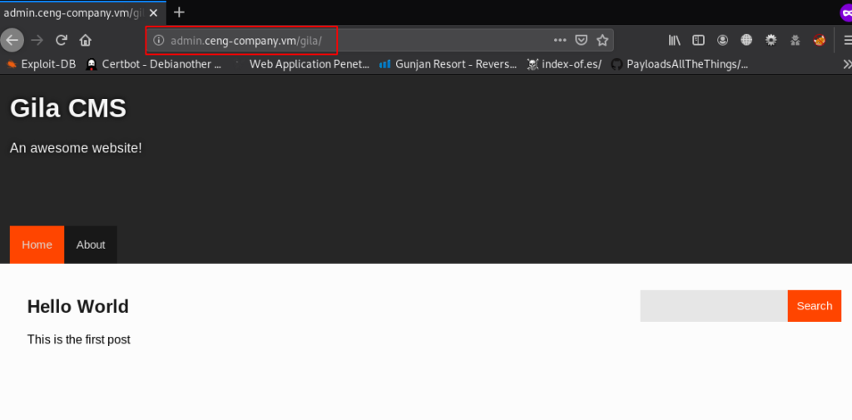The width and height of the screenshot is (852, 420).
Task: Open the PayloadsAllTheThings bookmark
Action: pyautogui.click(x=679, y=64)
